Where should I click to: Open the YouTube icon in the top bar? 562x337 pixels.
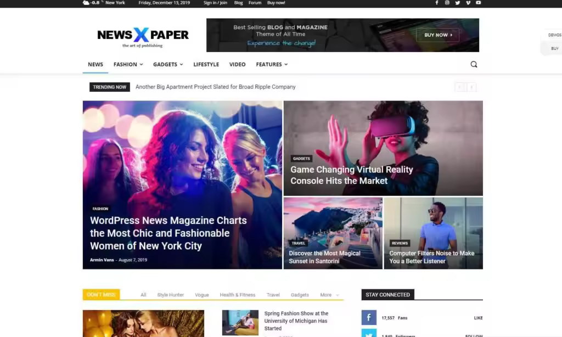coord(478,3)
